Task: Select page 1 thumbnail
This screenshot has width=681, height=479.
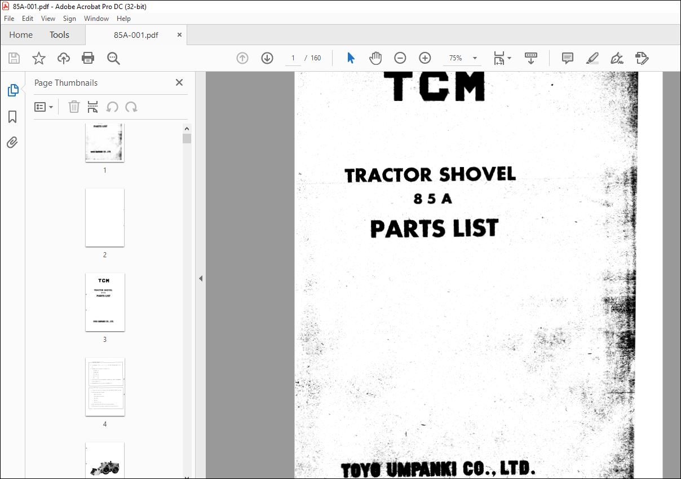Action: (x=105, y=143)
